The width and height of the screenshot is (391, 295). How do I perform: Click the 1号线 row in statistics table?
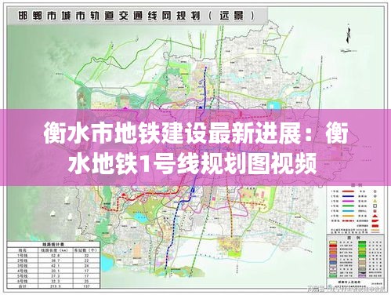(53, 255)
